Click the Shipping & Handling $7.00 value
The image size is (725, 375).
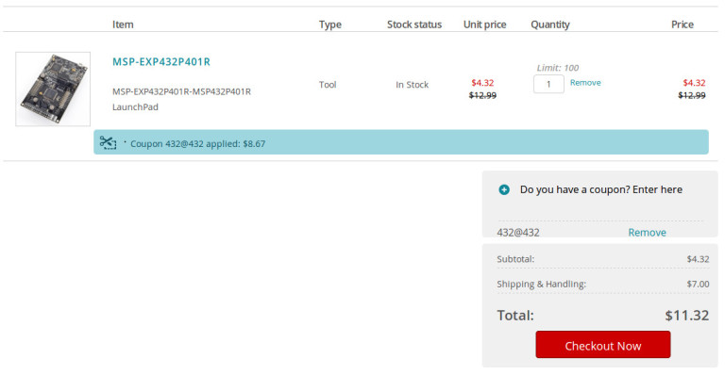coord(699,284)
